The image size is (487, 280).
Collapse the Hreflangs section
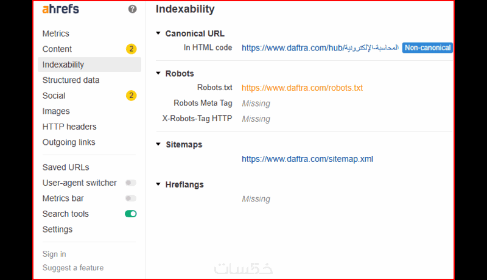point(158,184)
